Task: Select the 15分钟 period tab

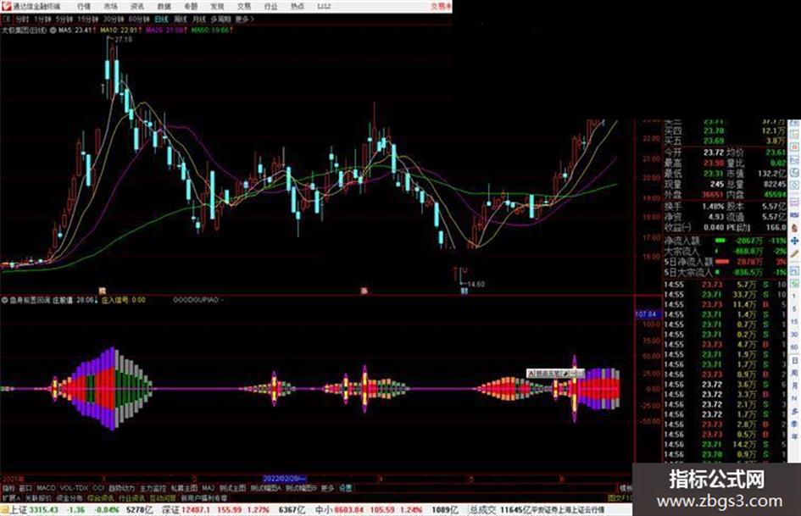Action: pyautogui.click(x=88, y=19)
